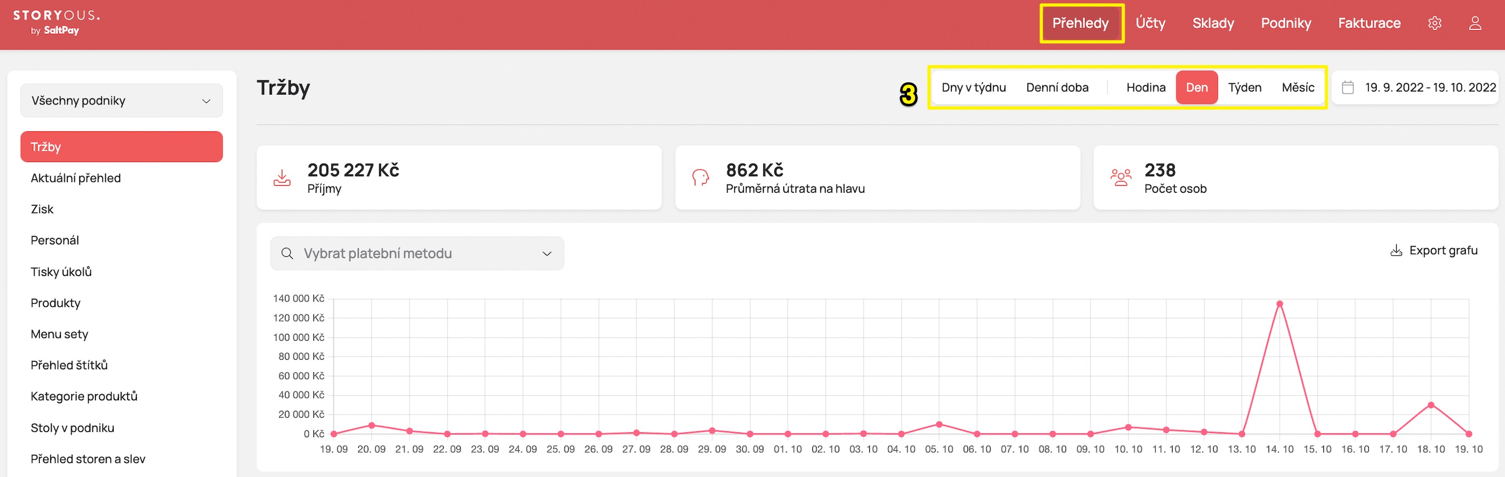Click the calendar icon in the date range field
Viewport: 1505px width, 477px height.
[1348, 88]
